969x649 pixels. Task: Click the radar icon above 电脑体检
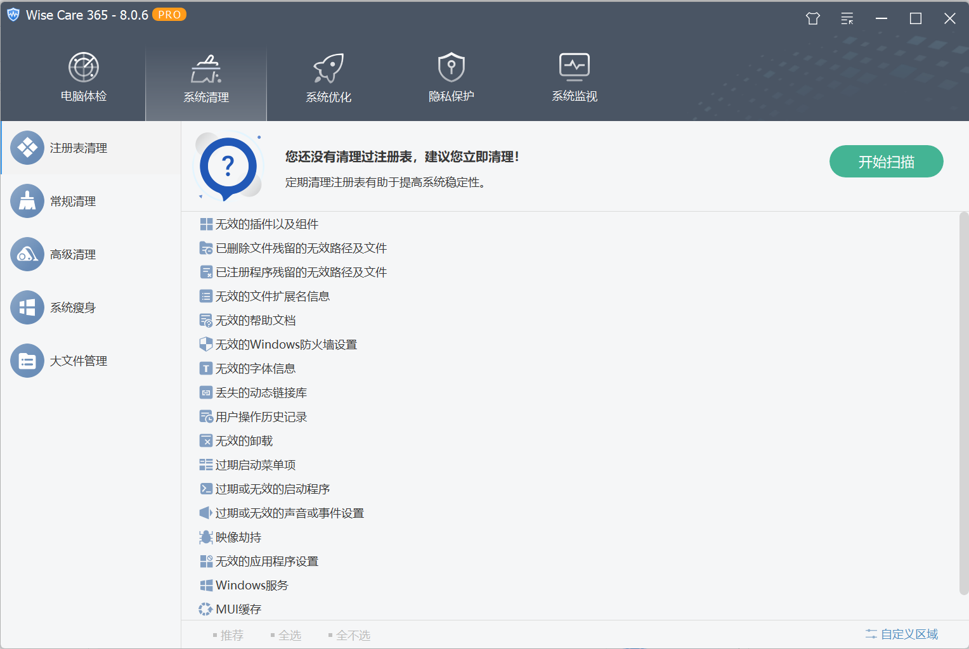pos(84,67)
